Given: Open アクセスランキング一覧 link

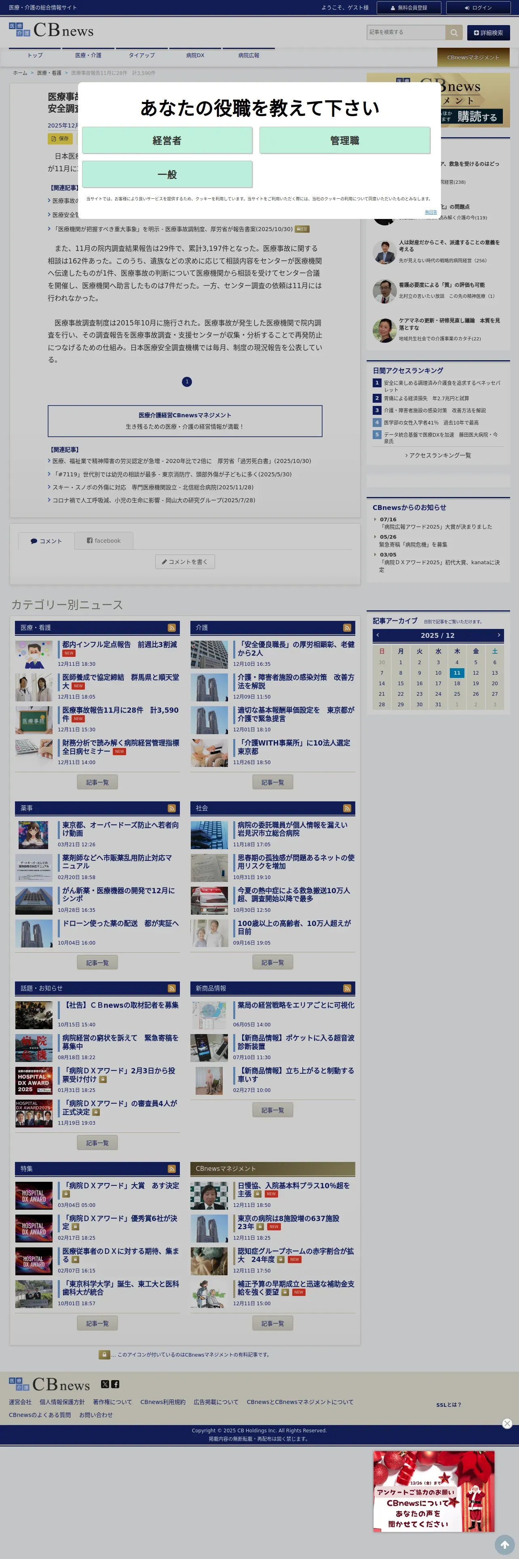Looking at the screenshot, I should pyautogui.click(x=439, y=455).
